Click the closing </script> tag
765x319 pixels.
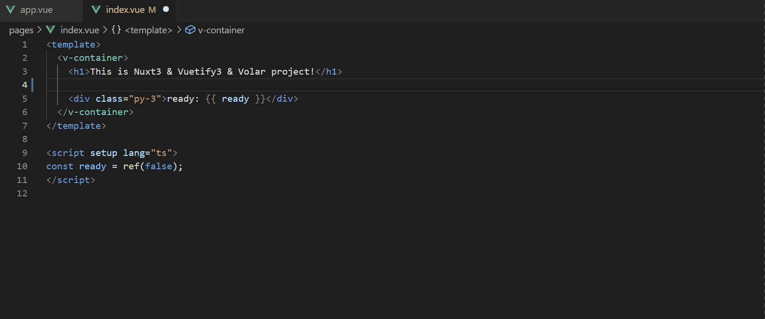71,180
